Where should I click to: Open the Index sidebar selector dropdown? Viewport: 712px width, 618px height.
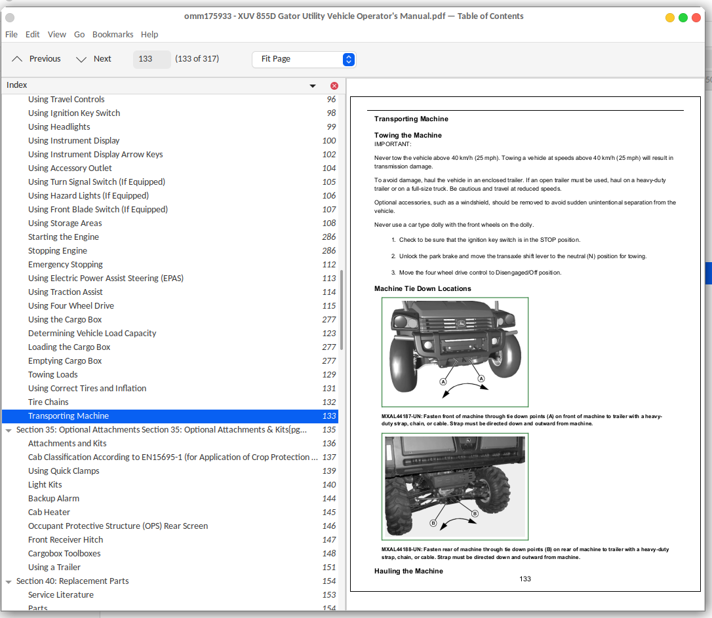click(x=313, y=86)
